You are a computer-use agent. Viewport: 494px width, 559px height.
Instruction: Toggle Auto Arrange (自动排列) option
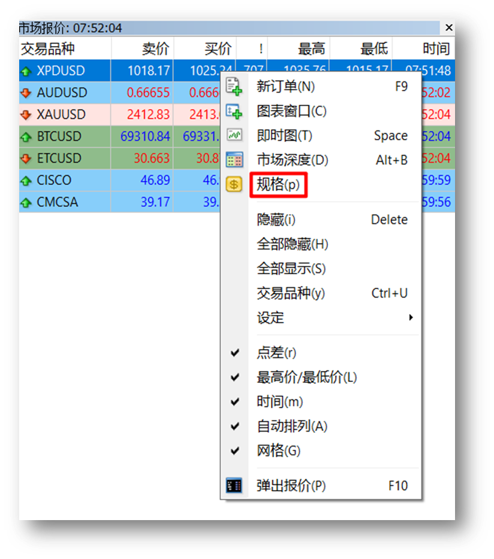(292, 426)
